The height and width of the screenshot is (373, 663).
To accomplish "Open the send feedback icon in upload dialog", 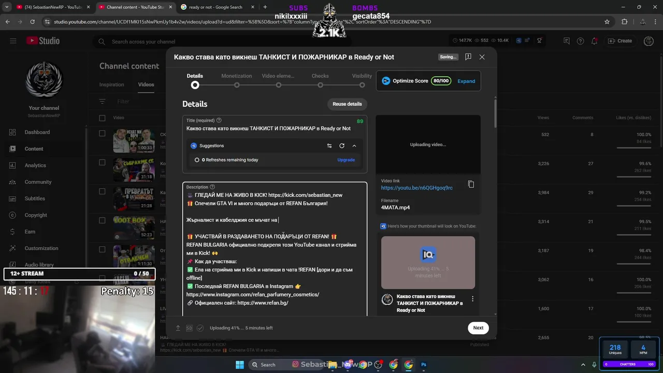I will pos(468,57).
